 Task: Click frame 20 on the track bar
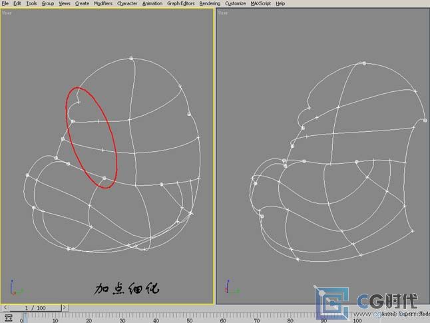(89, 318)
